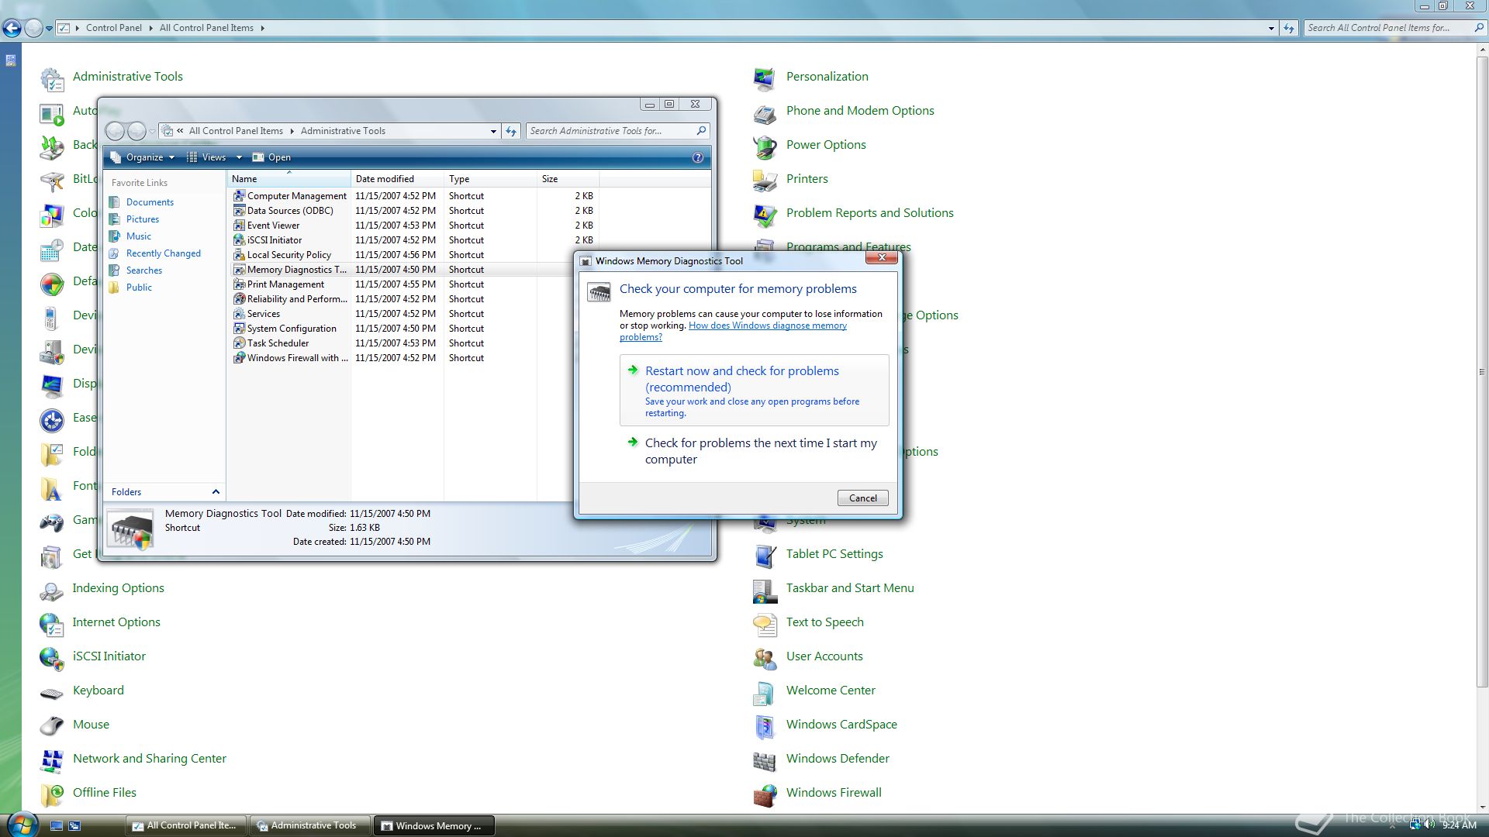
Task: Open the Windows Defender icon
Action: pos(765,760)
